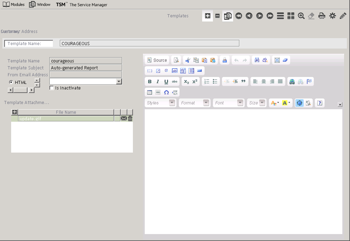The width and height of the screenshot is (350, 241).
Task: Open the Styles dropdown
Action: (x=161, y=103)
